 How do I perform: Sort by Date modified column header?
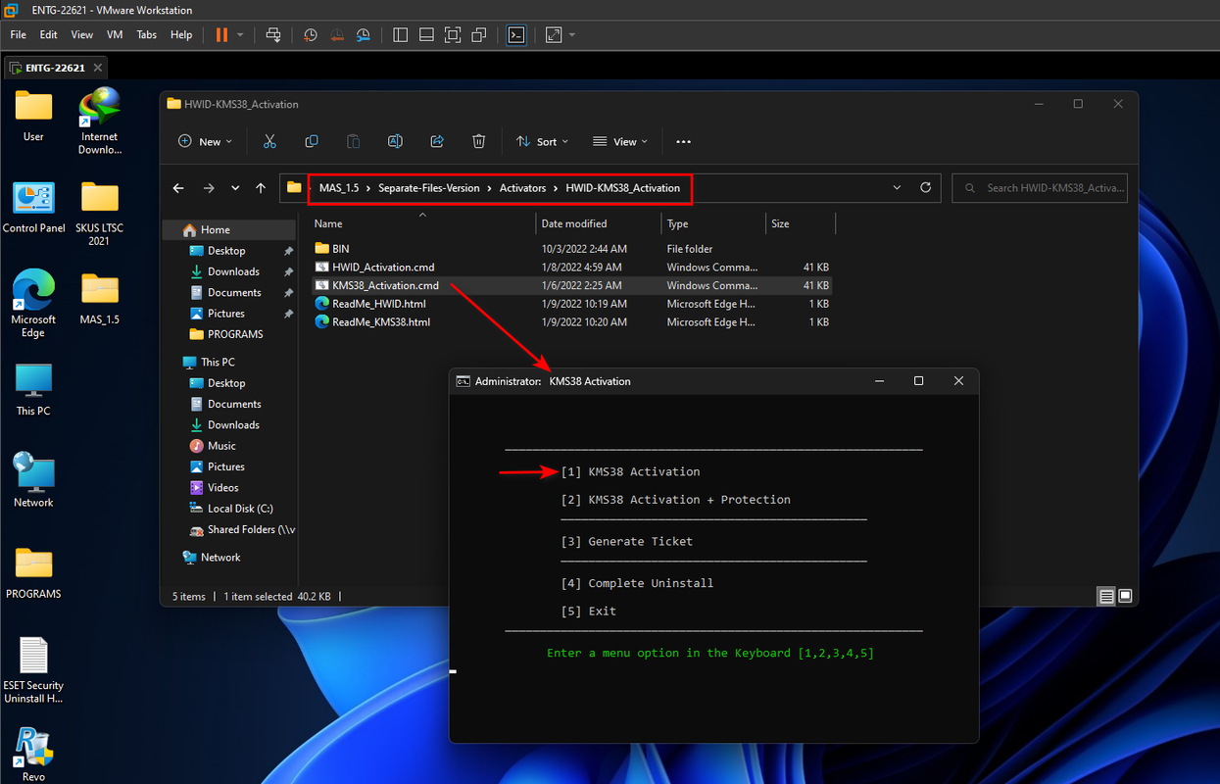click(598, 223)
